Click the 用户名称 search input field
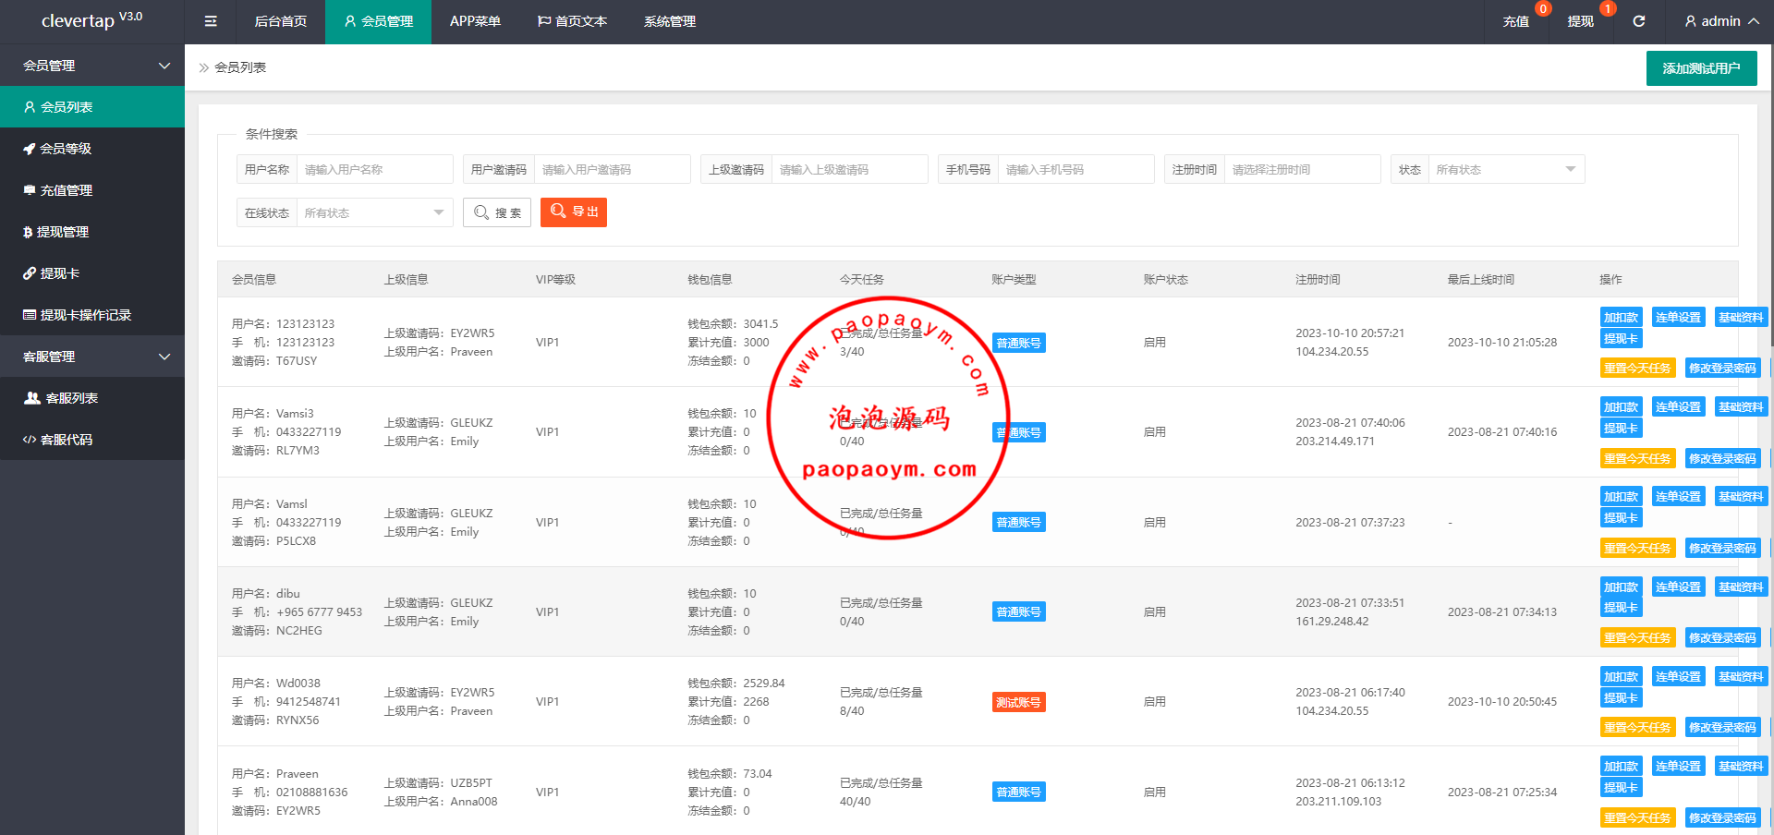The height and width of the screenshot is (835, 1774). 374,170
